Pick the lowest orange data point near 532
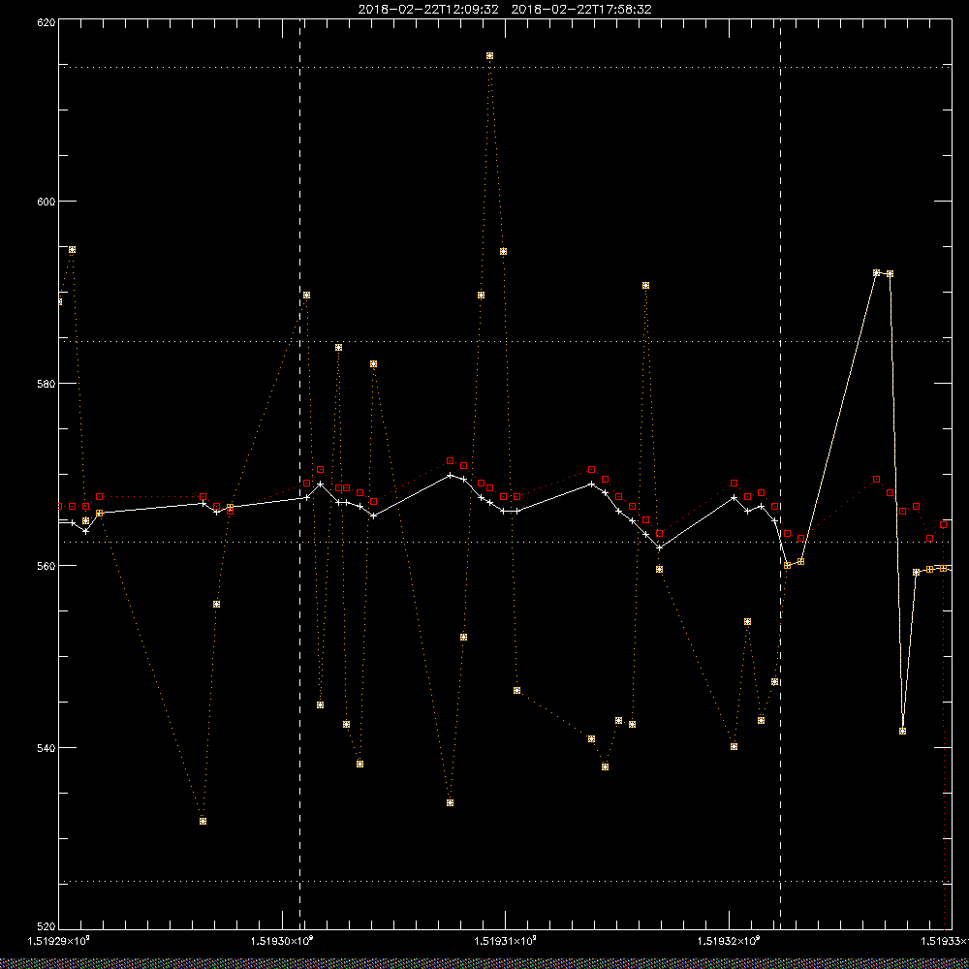The image size is (969, 969). click(203, 821)
